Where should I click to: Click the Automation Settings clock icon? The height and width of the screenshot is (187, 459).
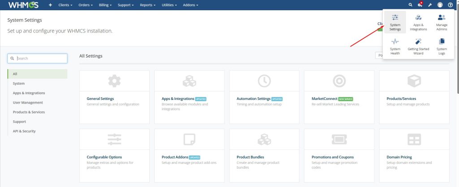[x=264, y=81]
